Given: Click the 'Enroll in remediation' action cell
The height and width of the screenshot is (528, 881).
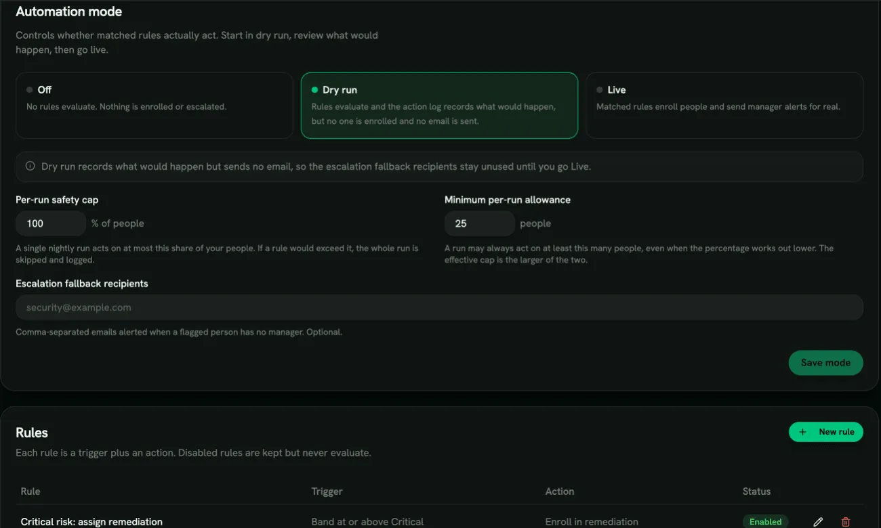Looking at the screenshot, I should point(592,522).
